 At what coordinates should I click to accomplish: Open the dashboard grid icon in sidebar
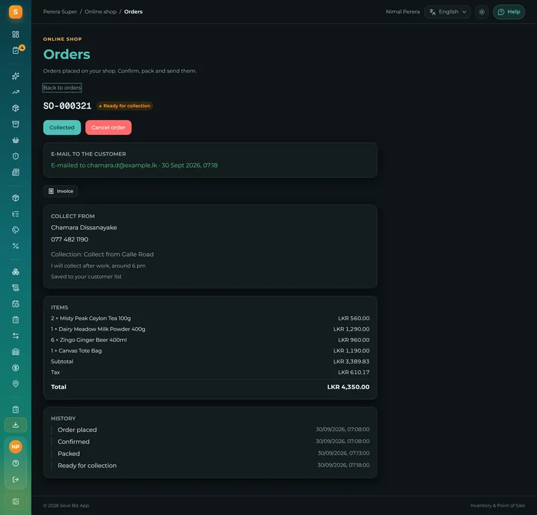pyautogui.click(x=15, y=34)
